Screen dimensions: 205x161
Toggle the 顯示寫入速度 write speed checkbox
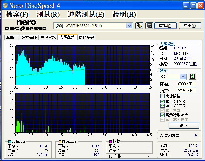(x=162, y=119)
